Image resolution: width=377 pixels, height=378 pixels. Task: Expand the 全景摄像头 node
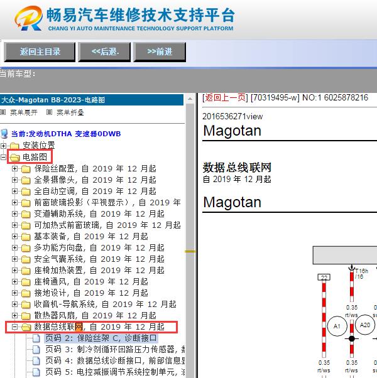[14, 180]
